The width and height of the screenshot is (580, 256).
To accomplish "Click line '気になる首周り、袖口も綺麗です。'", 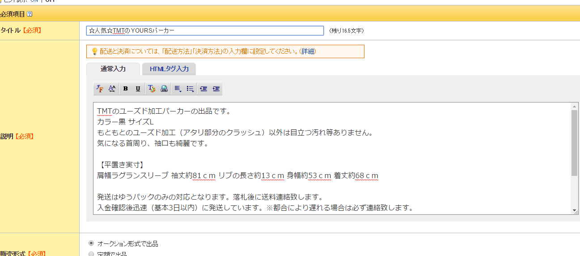I will coord(153,143).
